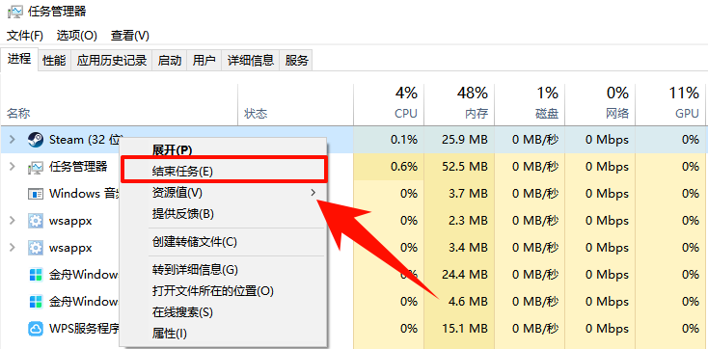Select 创建转储文件(C) menu entry
708x349 pixels.
pyautogui.click(x=223, y=242)
